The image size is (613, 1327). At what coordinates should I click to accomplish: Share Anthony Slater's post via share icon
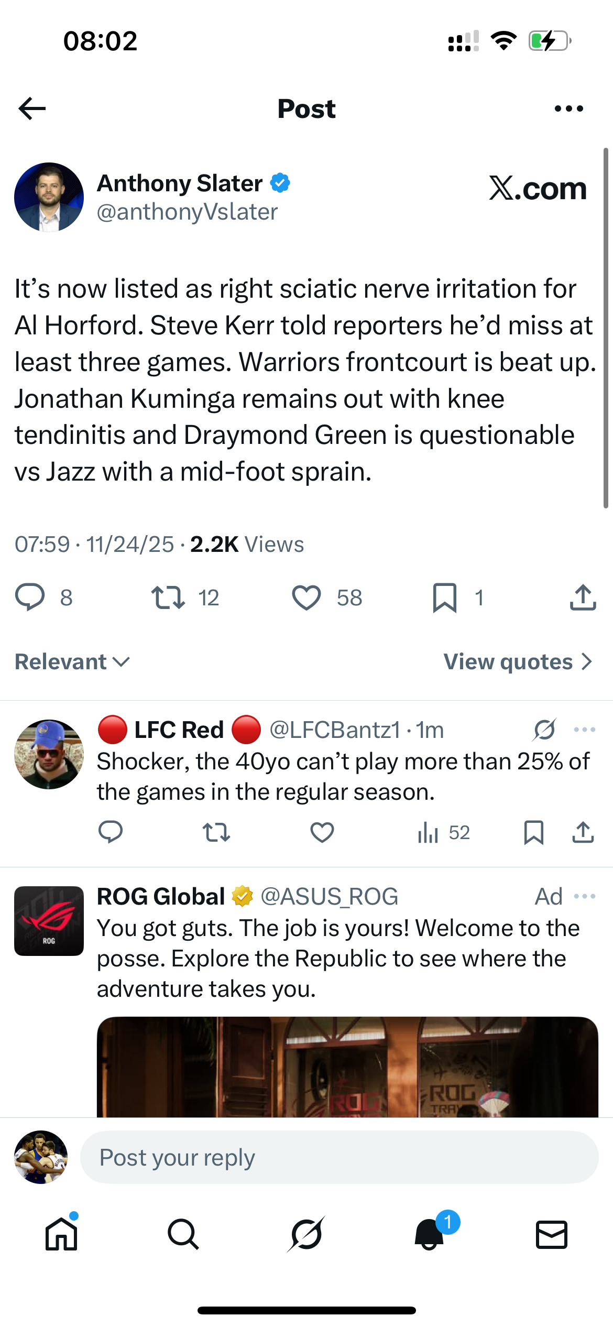coord(583,597)
